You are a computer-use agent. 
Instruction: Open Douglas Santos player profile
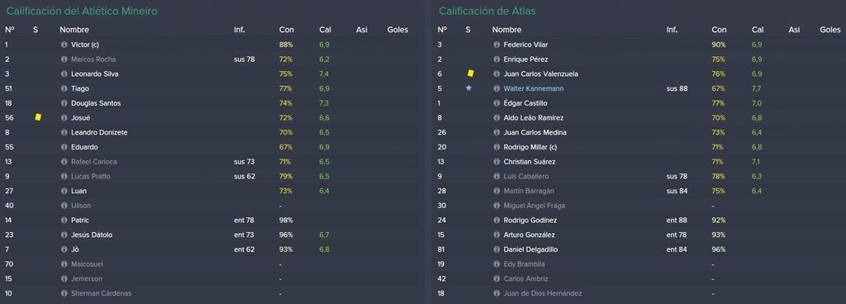(x=96, y=103)
